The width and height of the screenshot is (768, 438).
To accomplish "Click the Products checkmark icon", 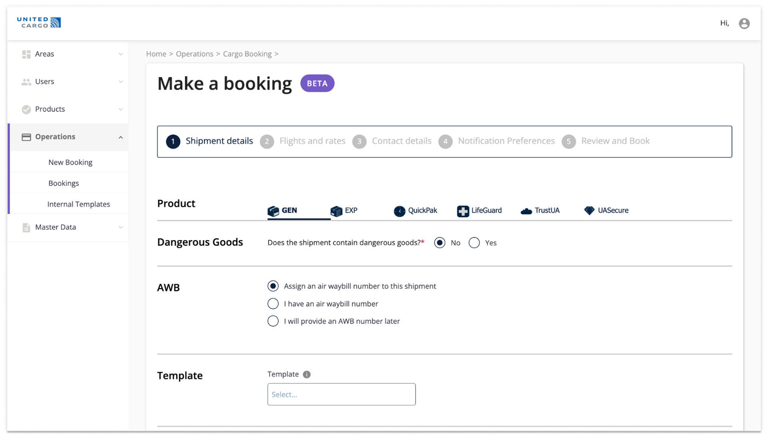I will pyautogui.click(x=26, y=109).
